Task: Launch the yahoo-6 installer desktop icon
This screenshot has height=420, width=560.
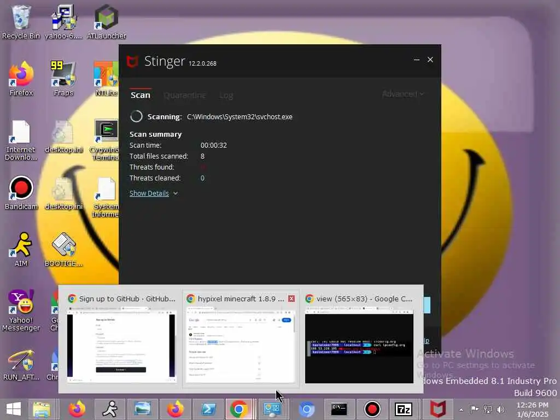Action: 63,21
